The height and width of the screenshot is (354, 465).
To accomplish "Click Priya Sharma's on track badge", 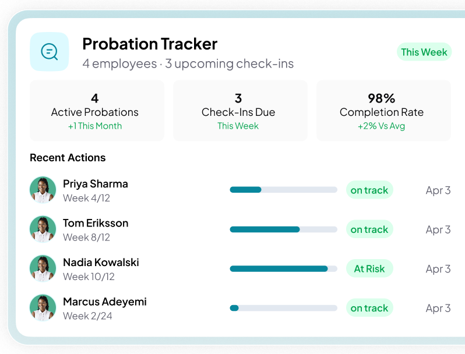I will click(369, 190).
